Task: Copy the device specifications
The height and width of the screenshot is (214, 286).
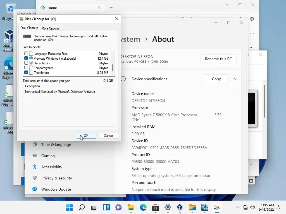Action: tap(216, 79)
